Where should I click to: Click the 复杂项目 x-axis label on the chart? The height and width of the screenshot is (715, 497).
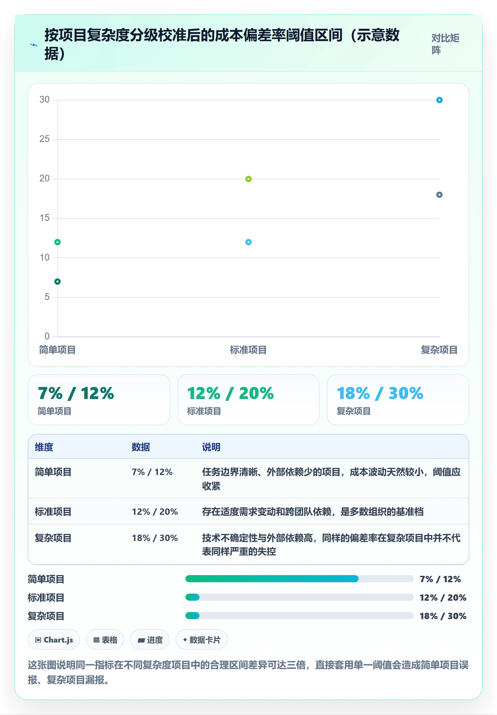click(439, 350)
